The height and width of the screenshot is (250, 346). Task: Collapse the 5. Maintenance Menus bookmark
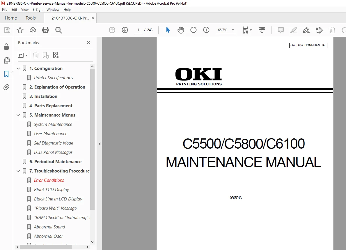(18, 115)
